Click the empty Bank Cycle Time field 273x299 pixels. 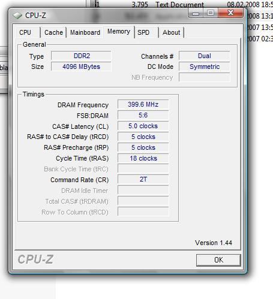point(143,168)
